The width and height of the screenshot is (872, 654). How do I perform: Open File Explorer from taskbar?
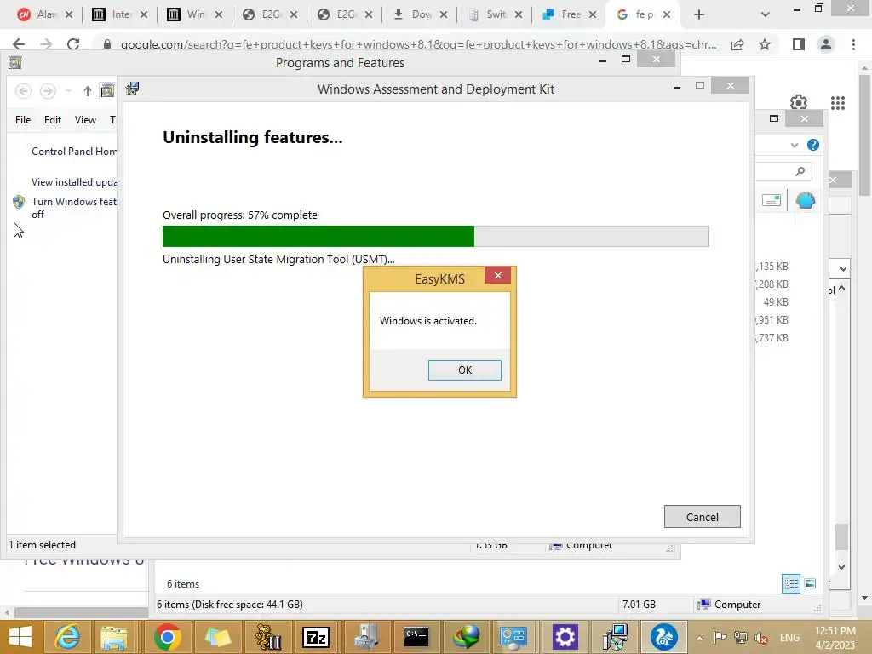114,636
